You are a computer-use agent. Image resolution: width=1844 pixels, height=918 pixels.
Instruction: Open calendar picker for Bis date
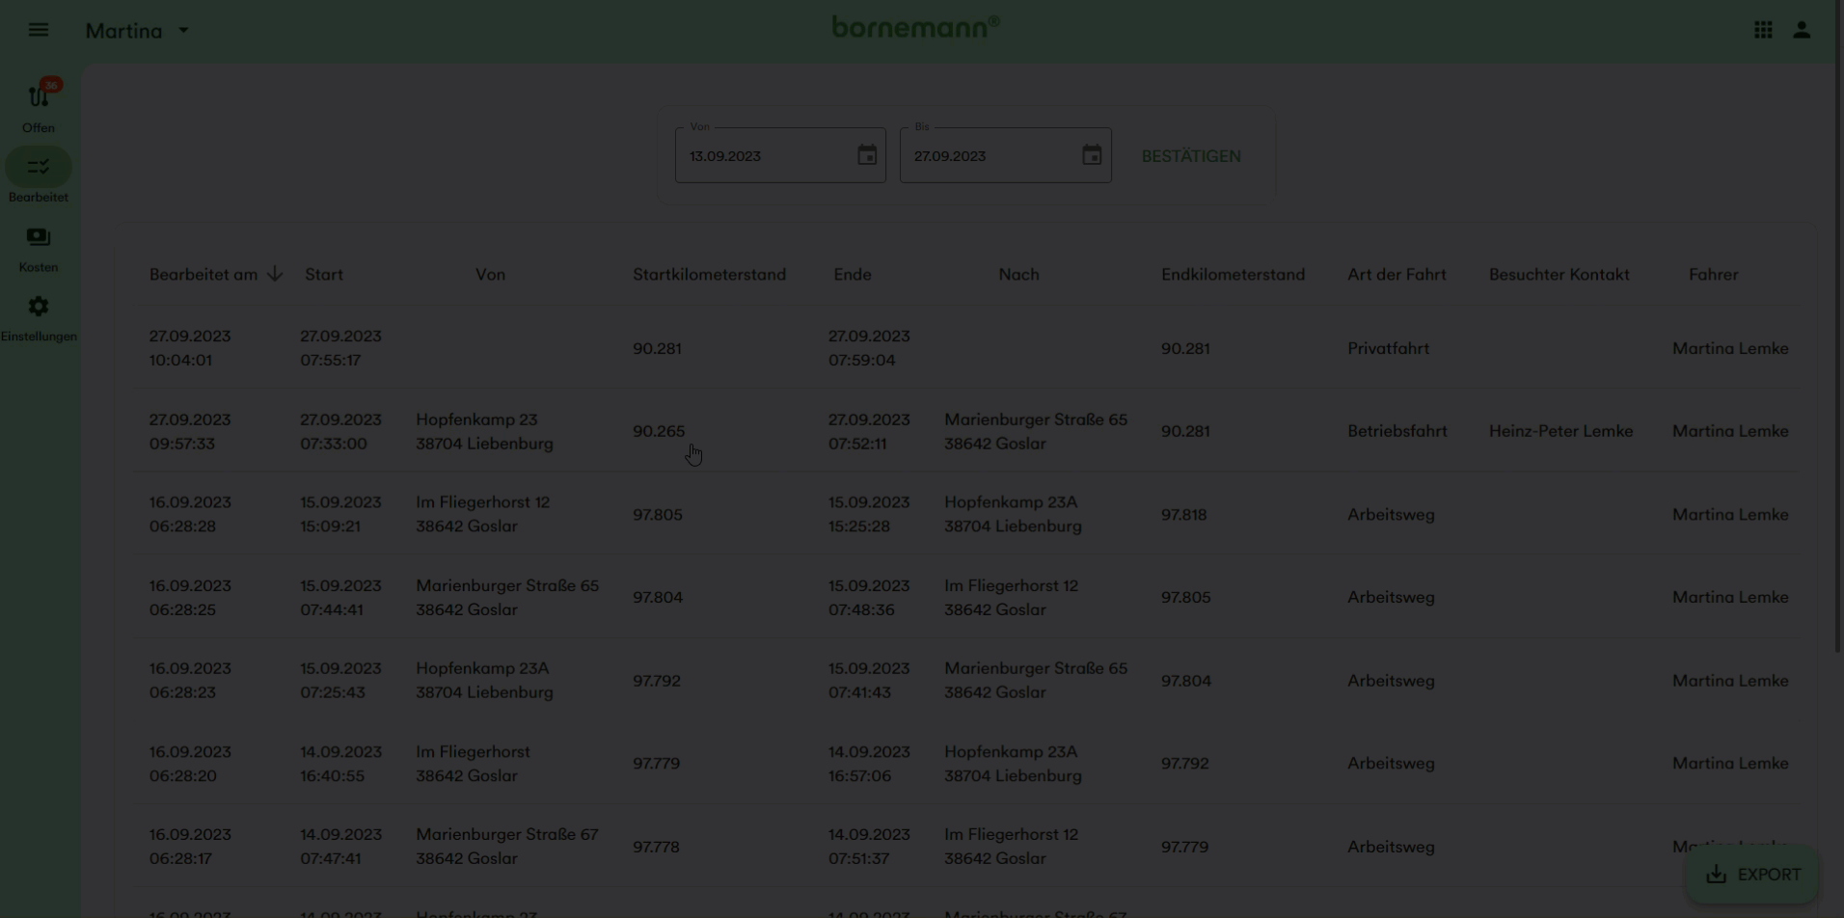(x=1092, y=155)
